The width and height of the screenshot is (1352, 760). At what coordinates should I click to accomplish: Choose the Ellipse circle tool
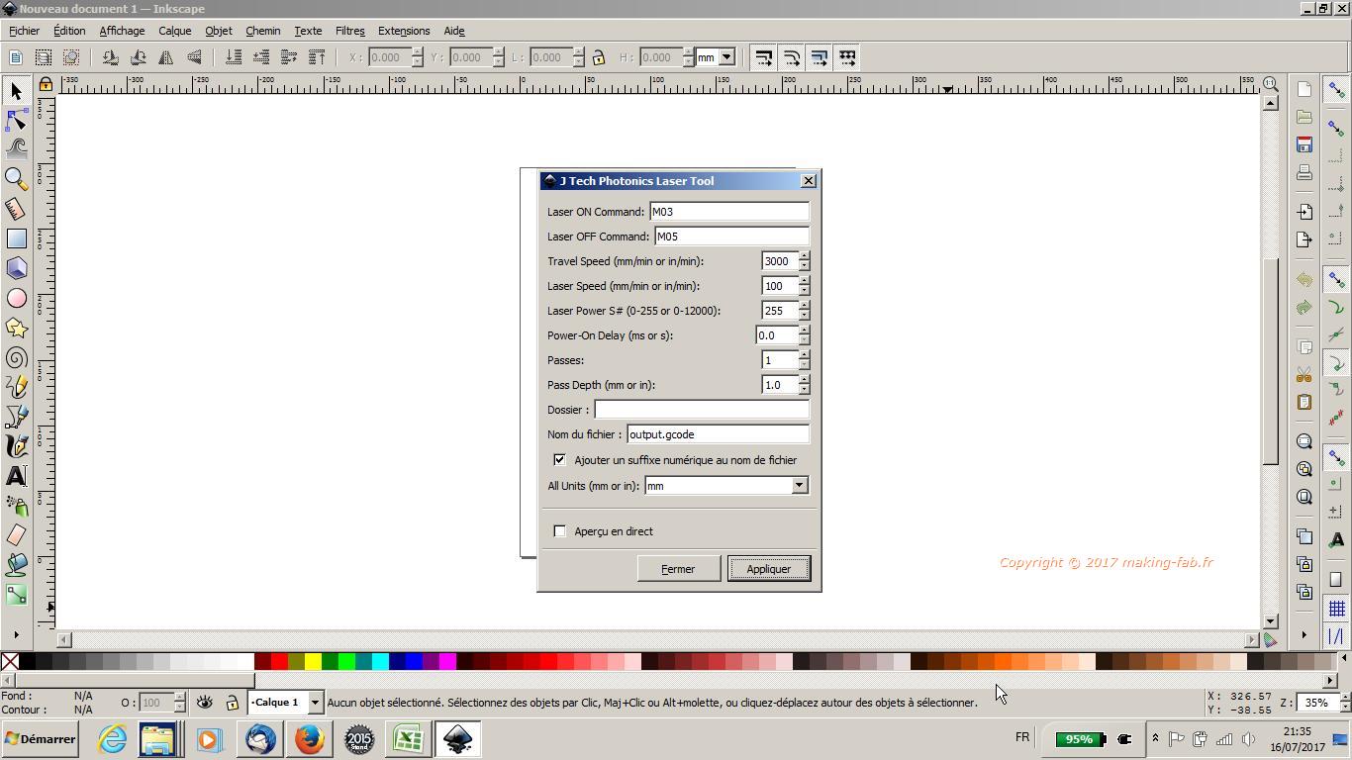pos(16,298)
